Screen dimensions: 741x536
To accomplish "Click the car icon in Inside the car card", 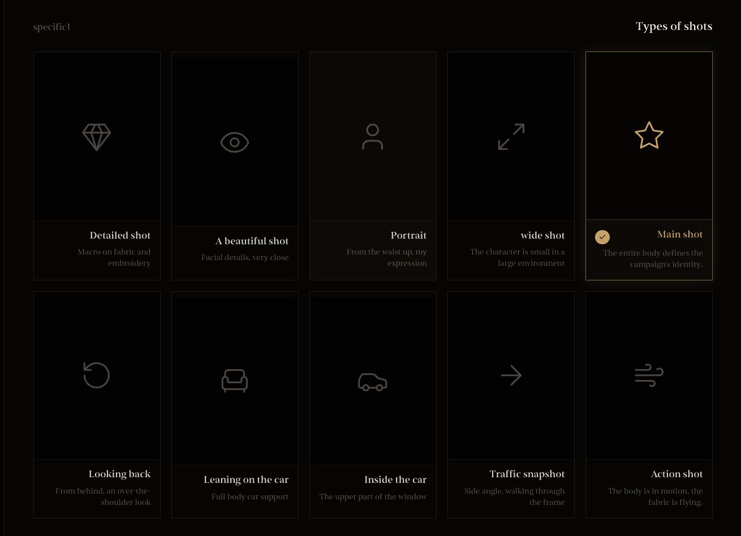I will 373,382.
